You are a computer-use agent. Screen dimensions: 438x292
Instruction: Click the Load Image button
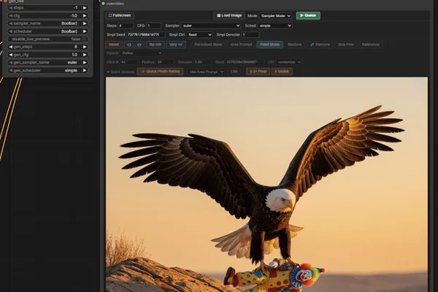tap(229, 15)
